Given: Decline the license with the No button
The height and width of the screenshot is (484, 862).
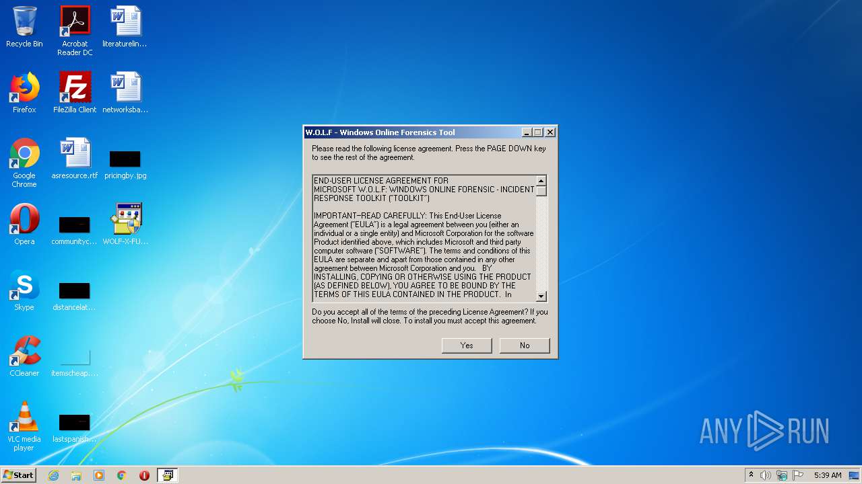Looking at the screenshot, I should [x=525, y=346].
